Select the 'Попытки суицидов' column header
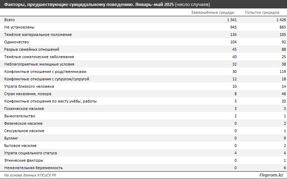Image resolution: width=287 pixels, height=179 pixels. point(262,12)
